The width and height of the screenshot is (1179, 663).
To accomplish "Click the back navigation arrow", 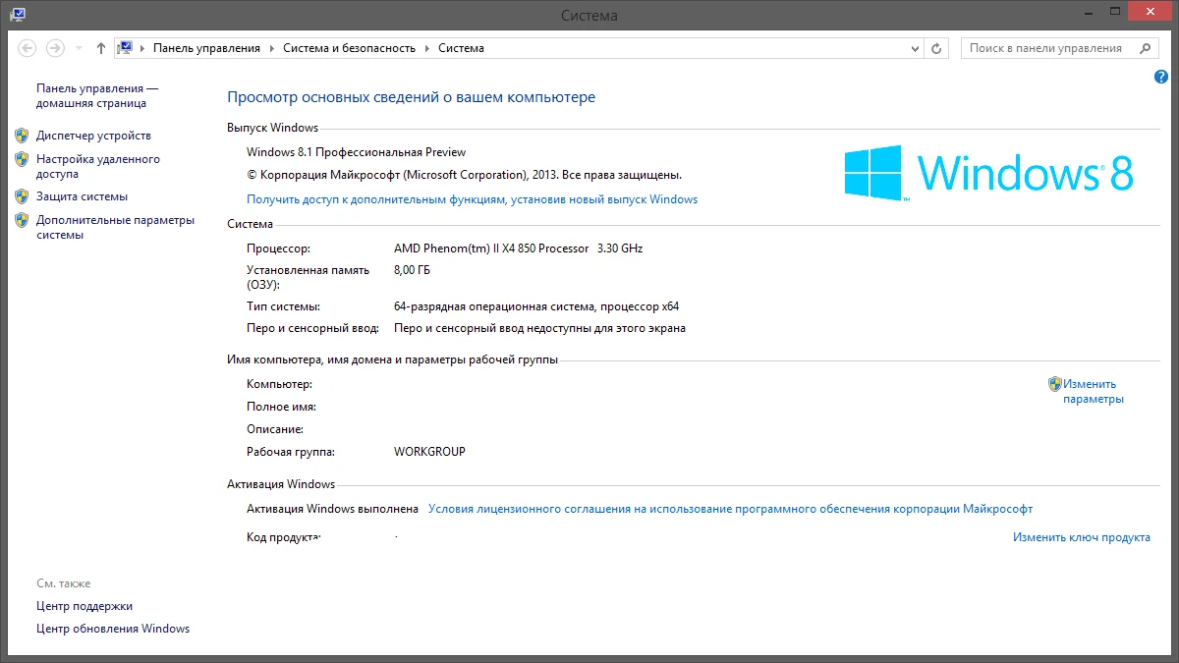I will (x=28, y=48).
